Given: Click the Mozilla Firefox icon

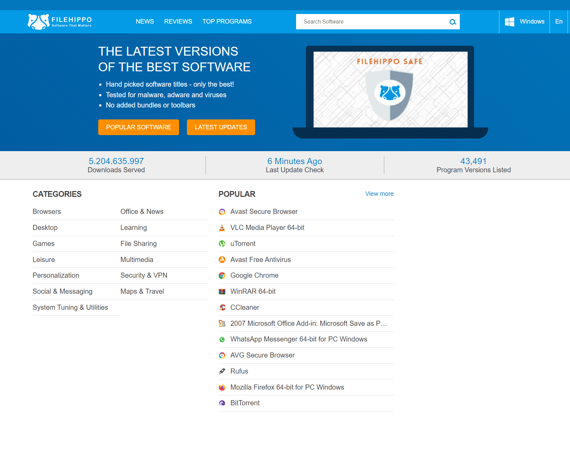Looking at the screenshot, I should click(x=222, y=387).
